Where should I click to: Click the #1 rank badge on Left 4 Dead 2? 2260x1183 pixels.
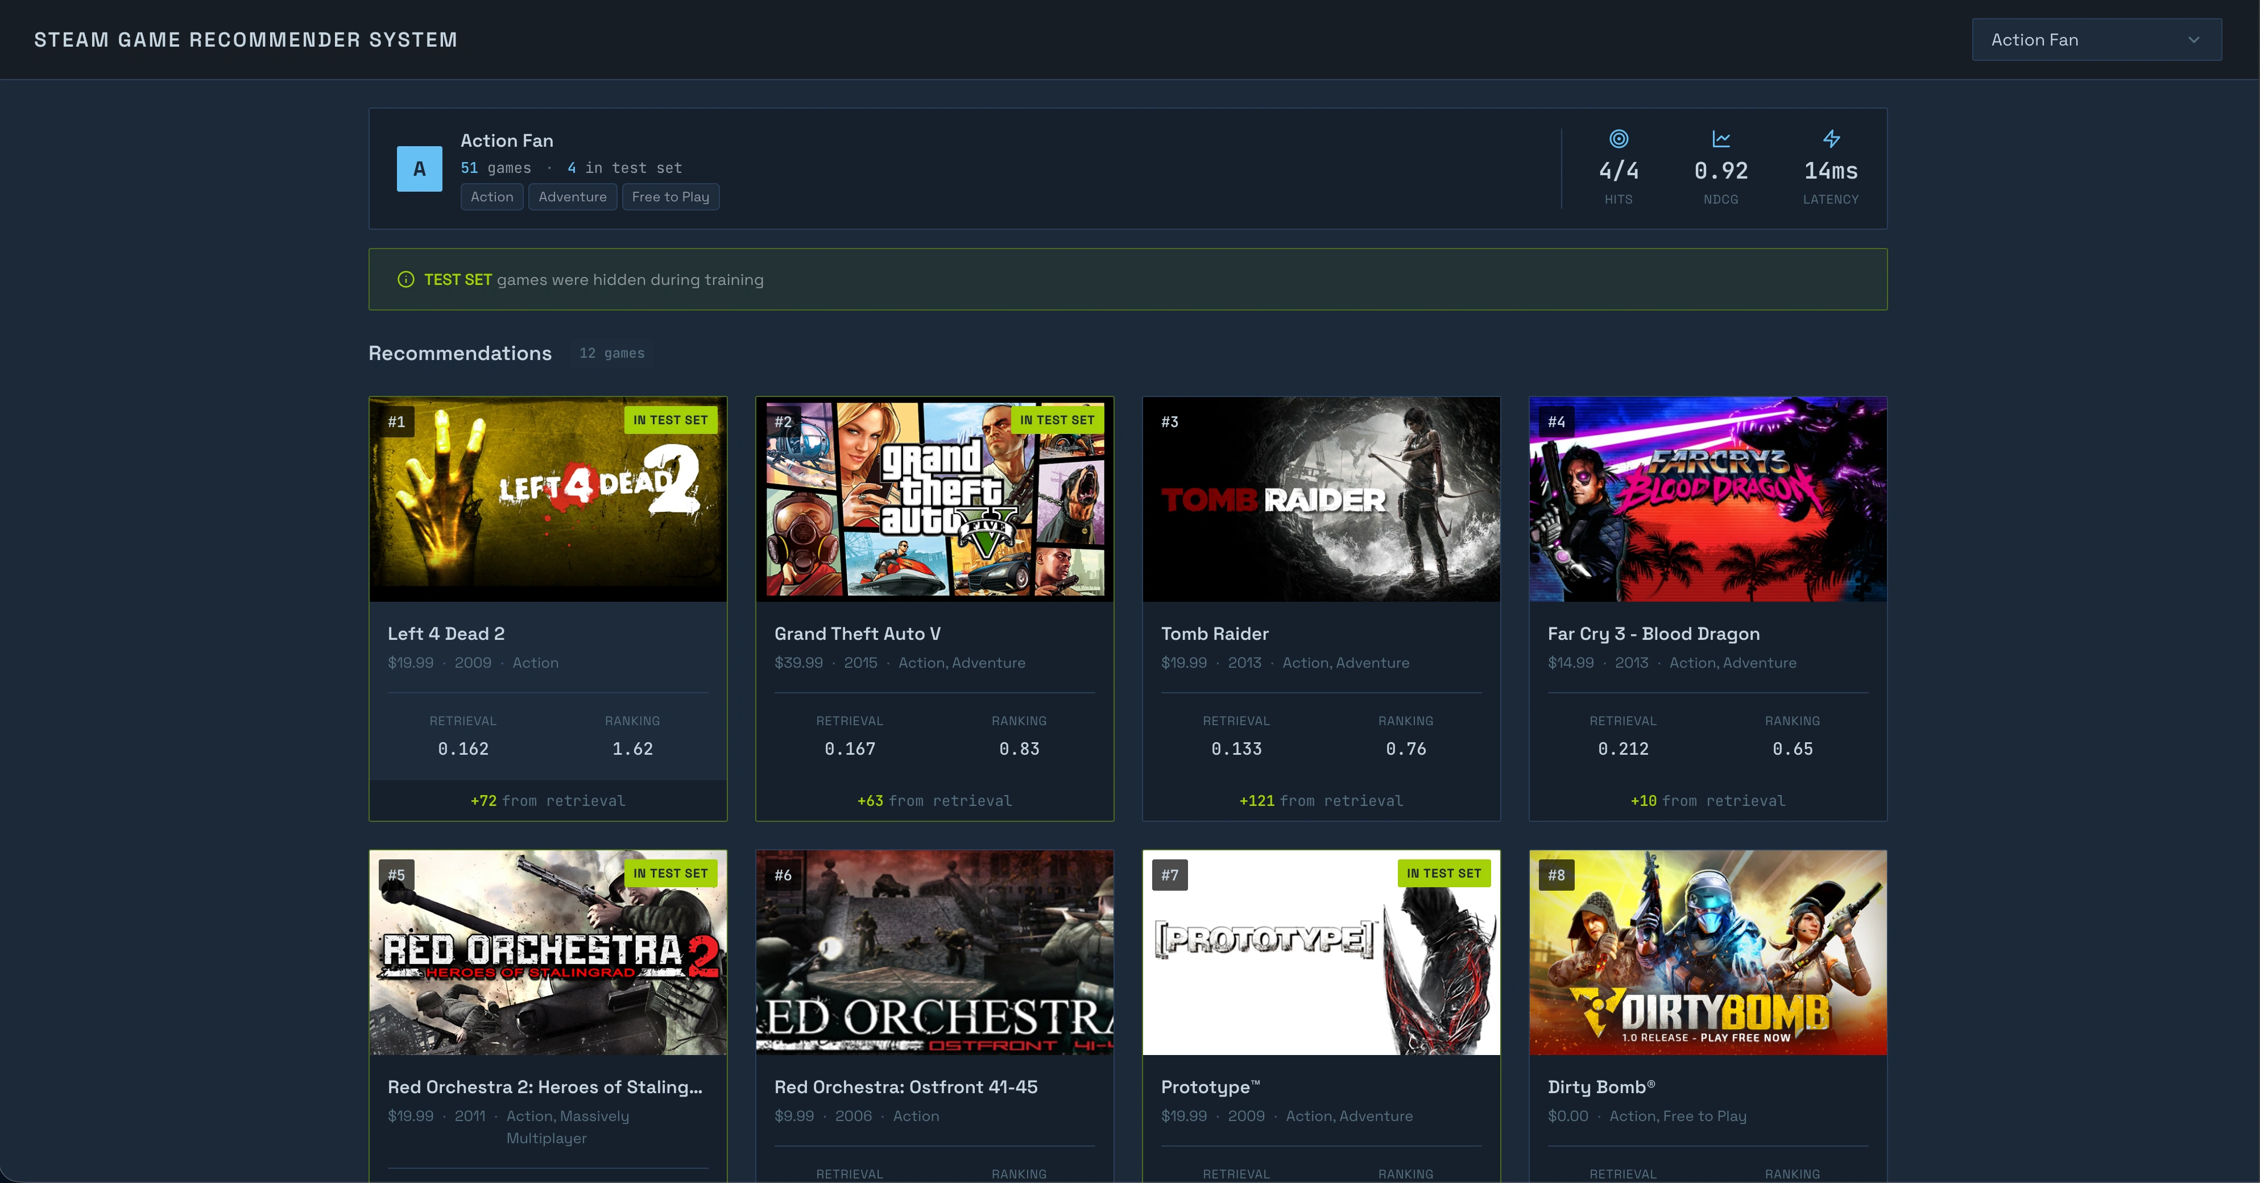396,421
